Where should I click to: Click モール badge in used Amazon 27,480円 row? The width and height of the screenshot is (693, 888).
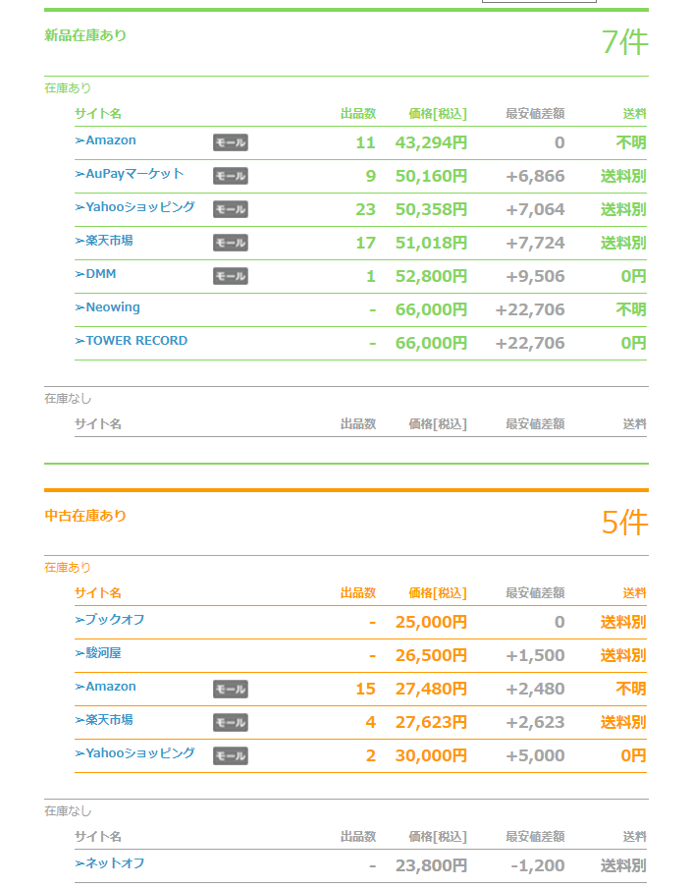coord(231,690)
